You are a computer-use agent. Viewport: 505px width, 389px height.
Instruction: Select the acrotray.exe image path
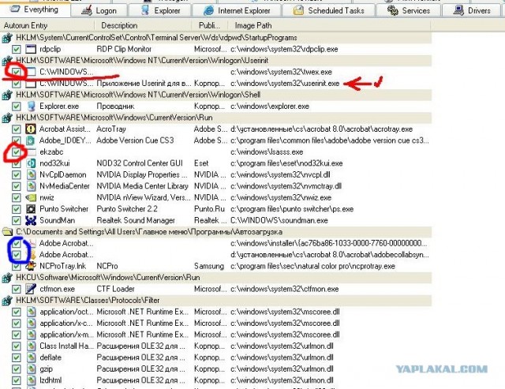[x=321, y=129]
